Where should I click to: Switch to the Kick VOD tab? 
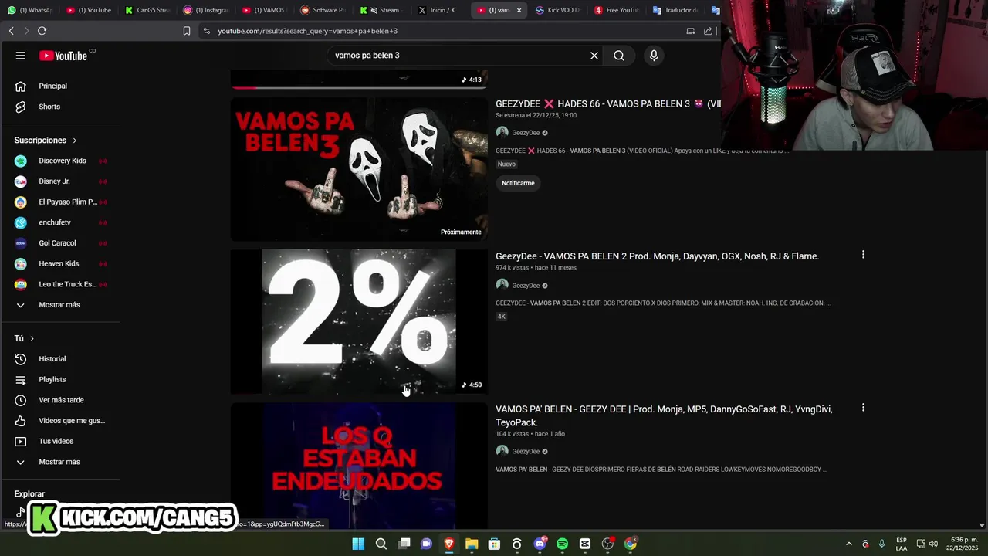558,10
